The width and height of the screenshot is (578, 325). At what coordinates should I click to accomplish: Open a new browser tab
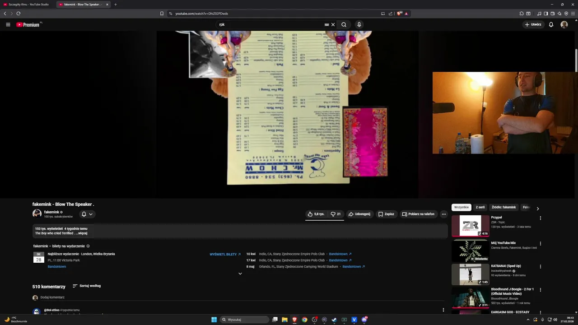pyautogui.click(x=116, y=5)
